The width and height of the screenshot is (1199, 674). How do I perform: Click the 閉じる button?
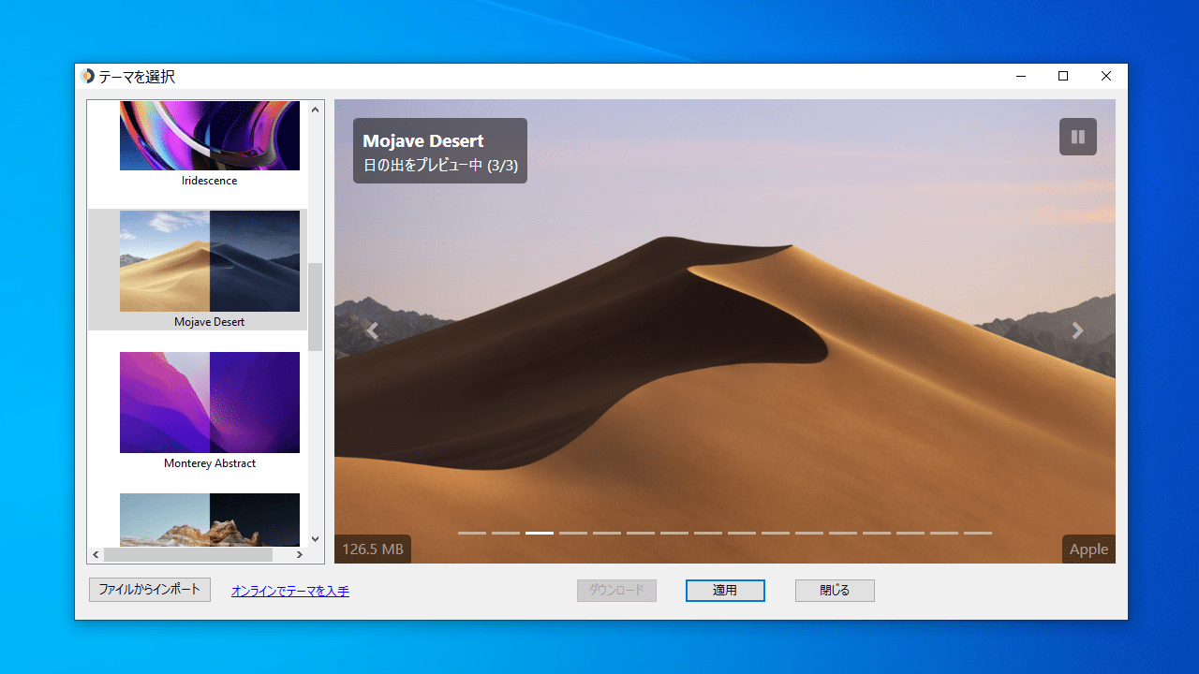(835, 591)
